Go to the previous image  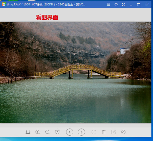(x=70, y=132)
